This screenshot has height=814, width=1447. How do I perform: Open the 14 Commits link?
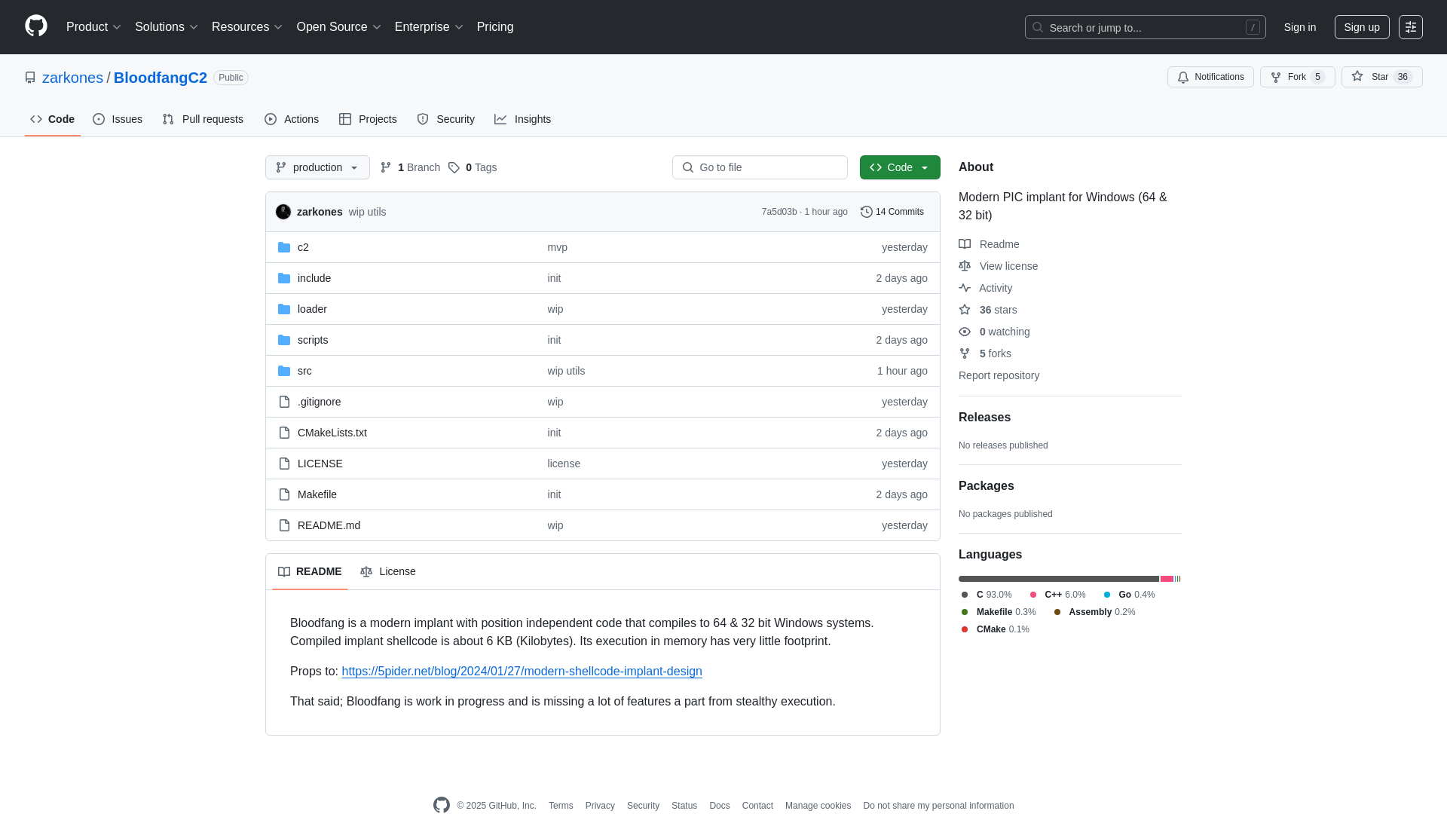[892, 212]
